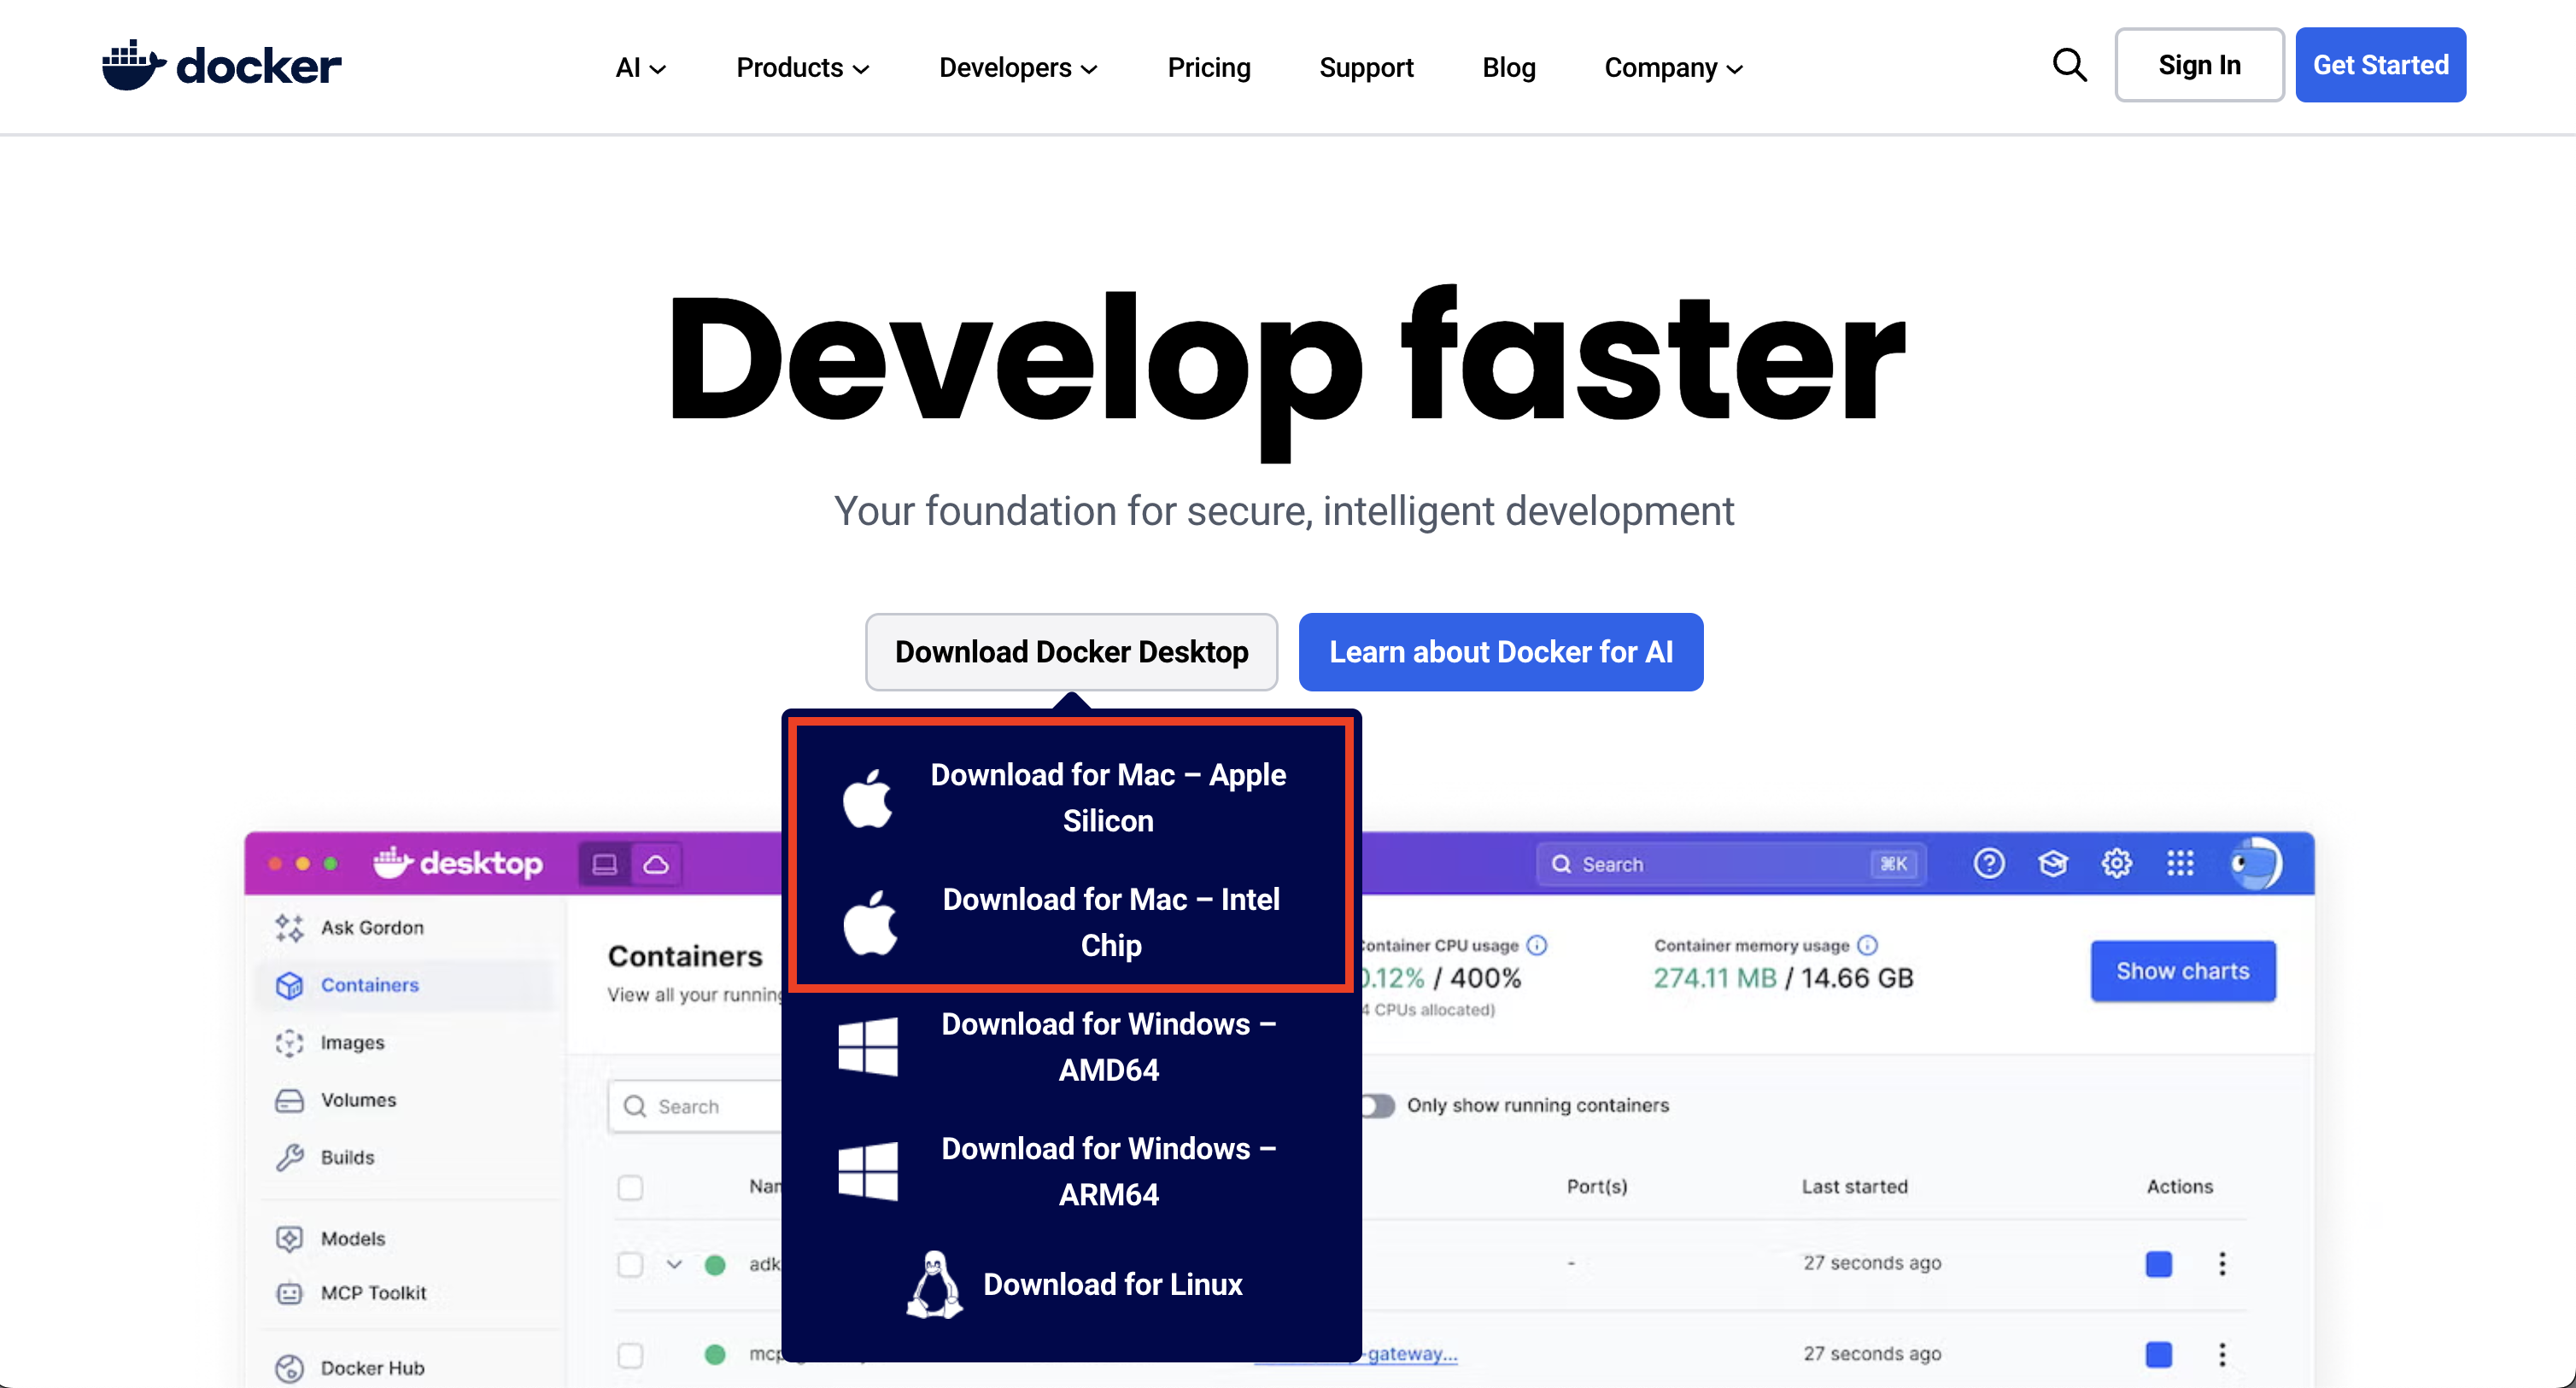Open the mcp row three-dot actions menu
This screenshot has height=1388, width=2576.
click(2222, 1354)
